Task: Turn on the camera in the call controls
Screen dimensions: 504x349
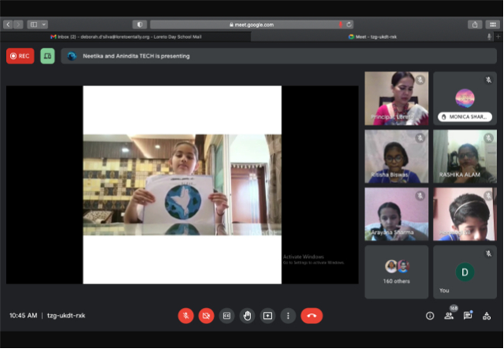Action: click(x=206, y=316)
